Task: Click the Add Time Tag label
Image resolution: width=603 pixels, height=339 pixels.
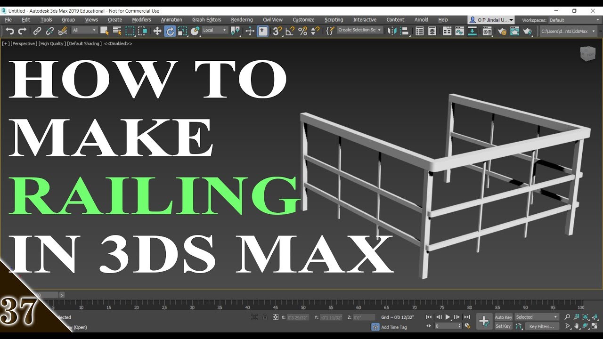Action: (394, 327)
